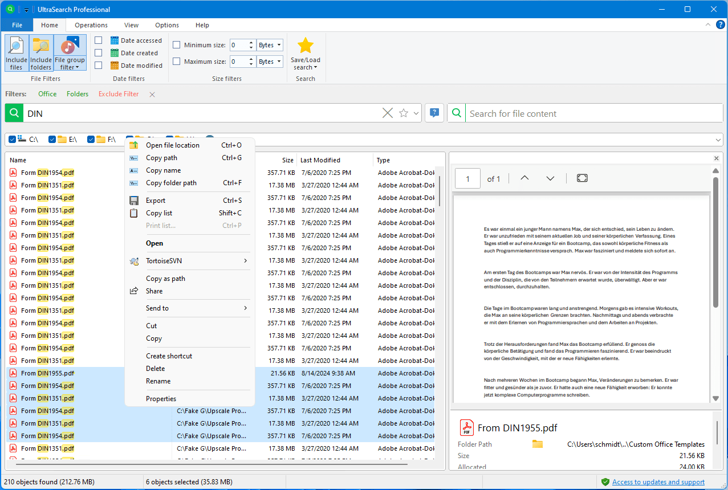Switch to the Operations ribbon tab
Screen dimensions: 728x490
click(x=91, y=25)
